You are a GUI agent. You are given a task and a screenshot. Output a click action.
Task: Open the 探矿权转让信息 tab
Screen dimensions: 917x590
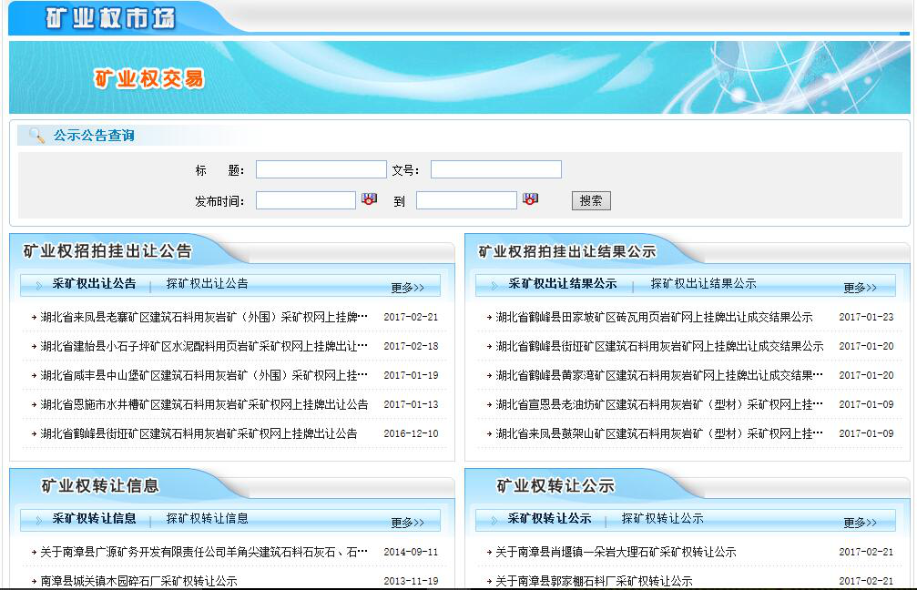point(207,519)
